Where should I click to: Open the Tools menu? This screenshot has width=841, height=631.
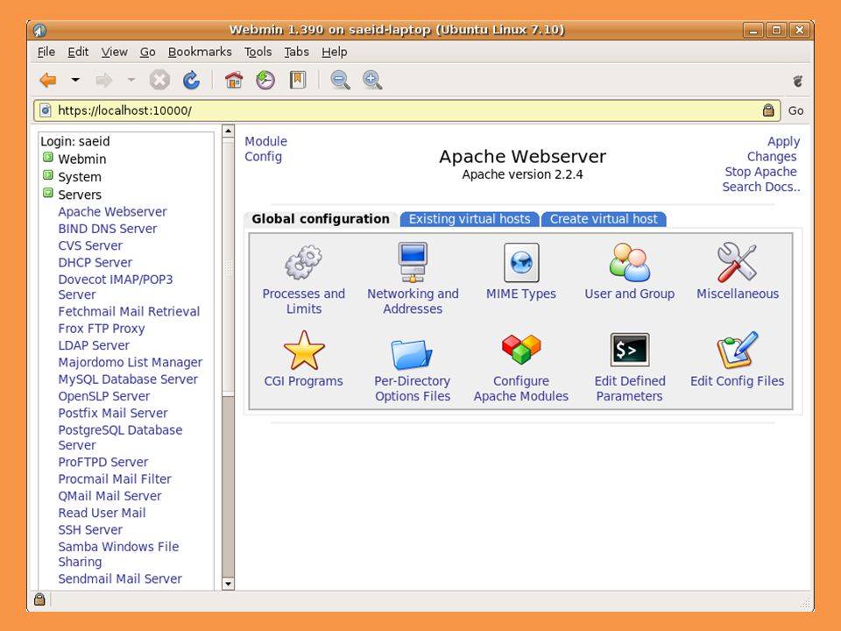tap(258, 52)
